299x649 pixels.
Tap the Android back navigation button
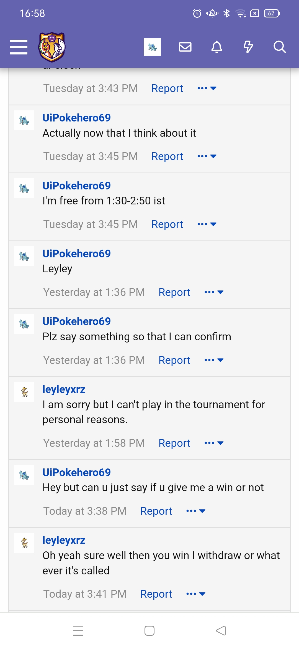pyautogui.click(x=221, y=631)
